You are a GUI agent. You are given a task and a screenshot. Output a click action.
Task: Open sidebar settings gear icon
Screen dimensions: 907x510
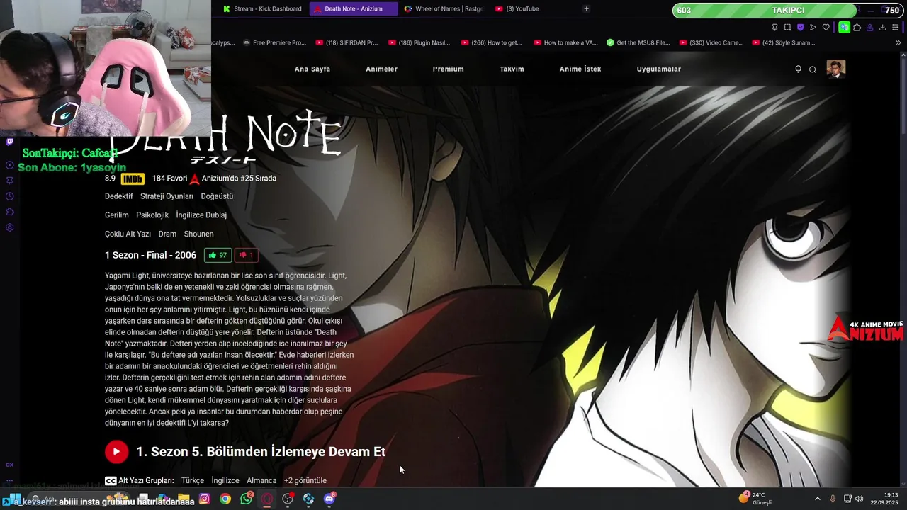point(9,227)
